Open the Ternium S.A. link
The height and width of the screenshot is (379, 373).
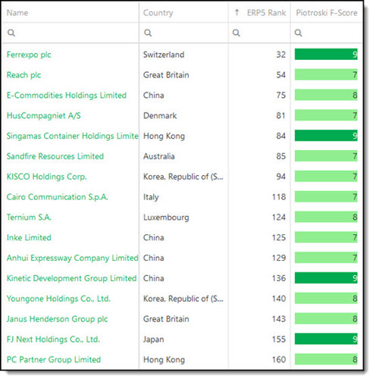tap(29, 218)
